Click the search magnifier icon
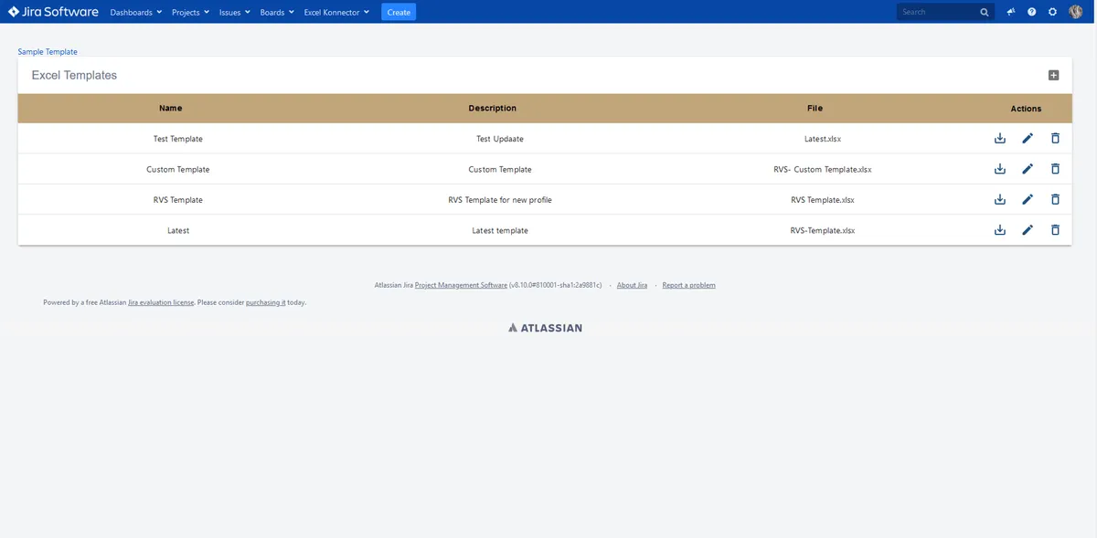Image resolution: width=1097 pixels, height=538 pixels. coord(984,12)
